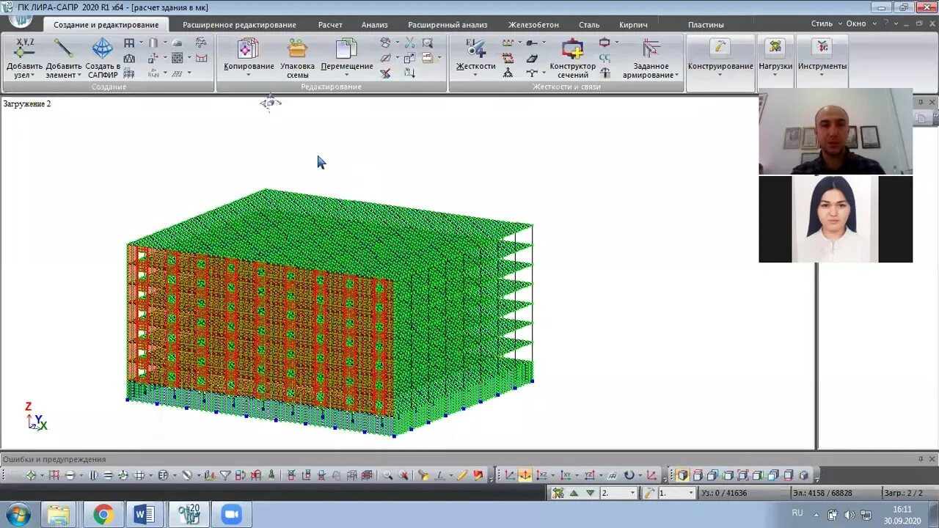Toggle the XZ plane projection view
The width and height of the screenshot is (939, 528).
[x=543, y=475]
